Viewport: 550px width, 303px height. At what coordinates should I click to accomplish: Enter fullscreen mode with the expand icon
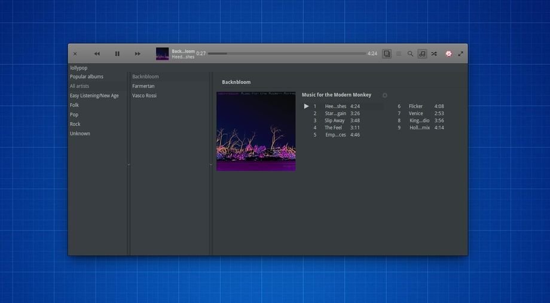point(461,54)
